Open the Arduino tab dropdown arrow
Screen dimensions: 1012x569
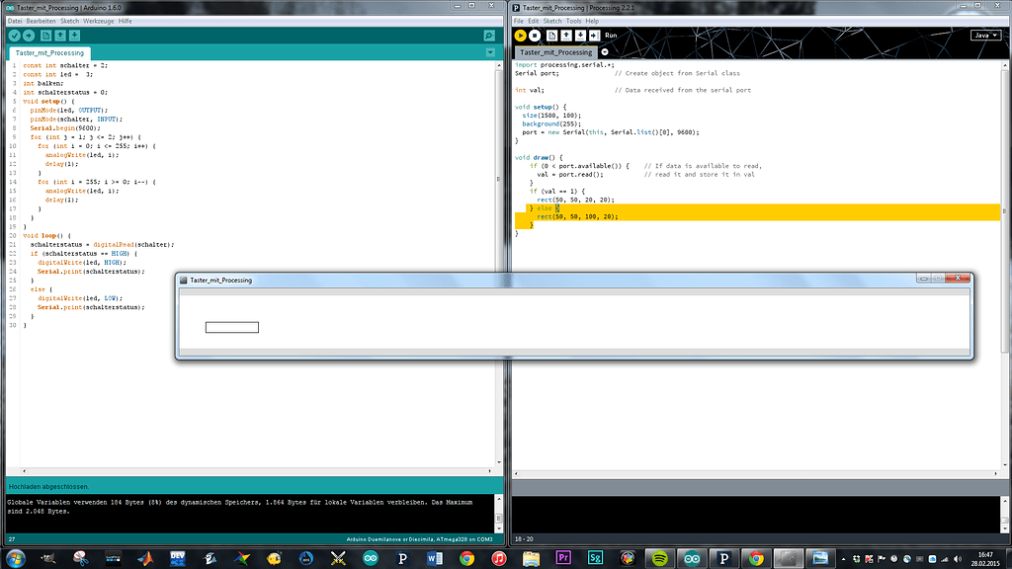490,52
